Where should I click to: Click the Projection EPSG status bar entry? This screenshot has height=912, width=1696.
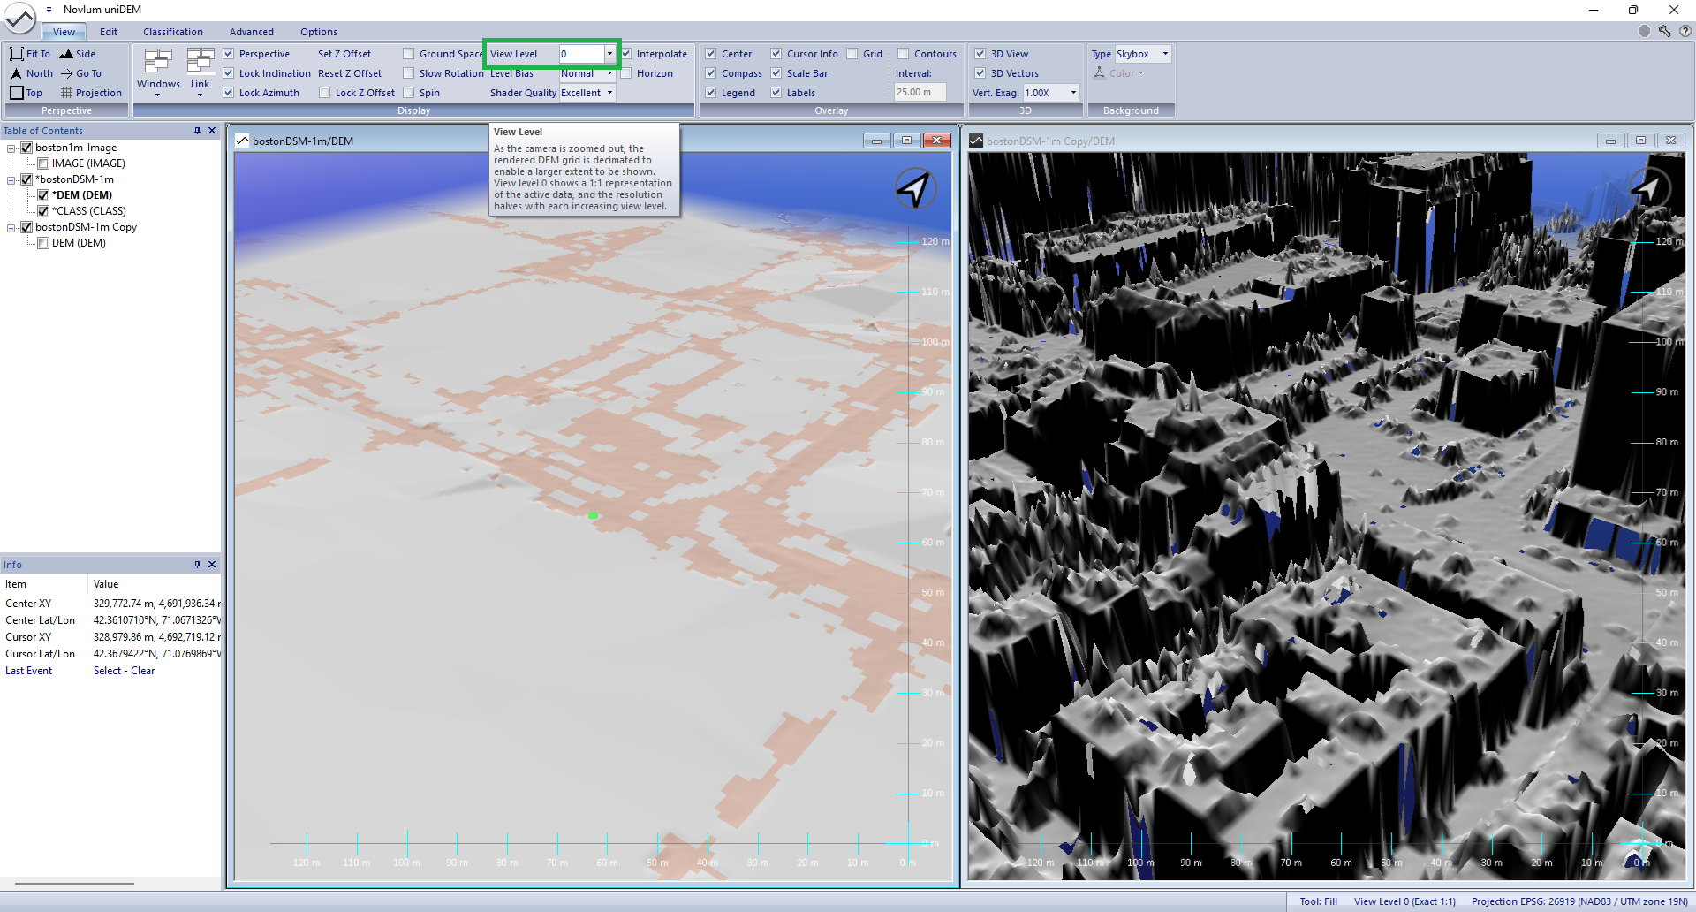pos(1579,901)
